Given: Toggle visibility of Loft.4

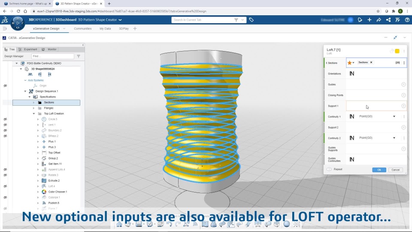Looking at the screenshot, I should coord(5,186).
